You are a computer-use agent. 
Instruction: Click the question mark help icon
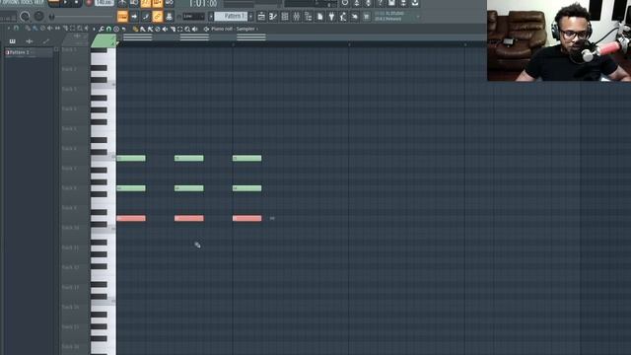(380, 3)
